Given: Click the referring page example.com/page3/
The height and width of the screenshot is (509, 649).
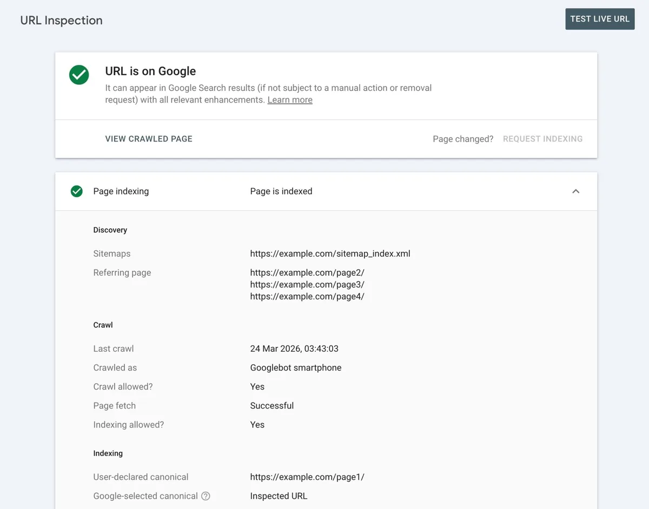Looking at the screenshot, I should (x=307, y=284).
